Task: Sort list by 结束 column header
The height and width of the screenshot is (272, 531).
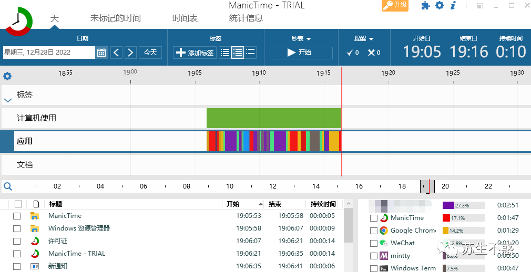Action: pyautogui.click(x=274, y=204)
